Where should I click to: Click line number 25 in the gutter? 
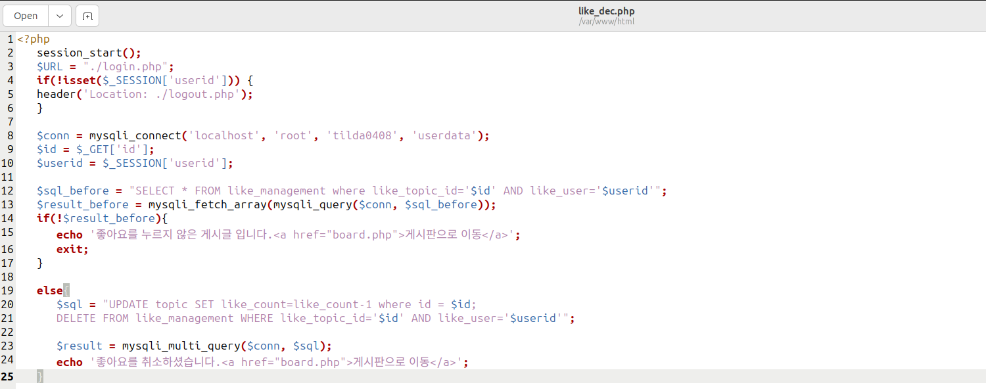[7, 377]
